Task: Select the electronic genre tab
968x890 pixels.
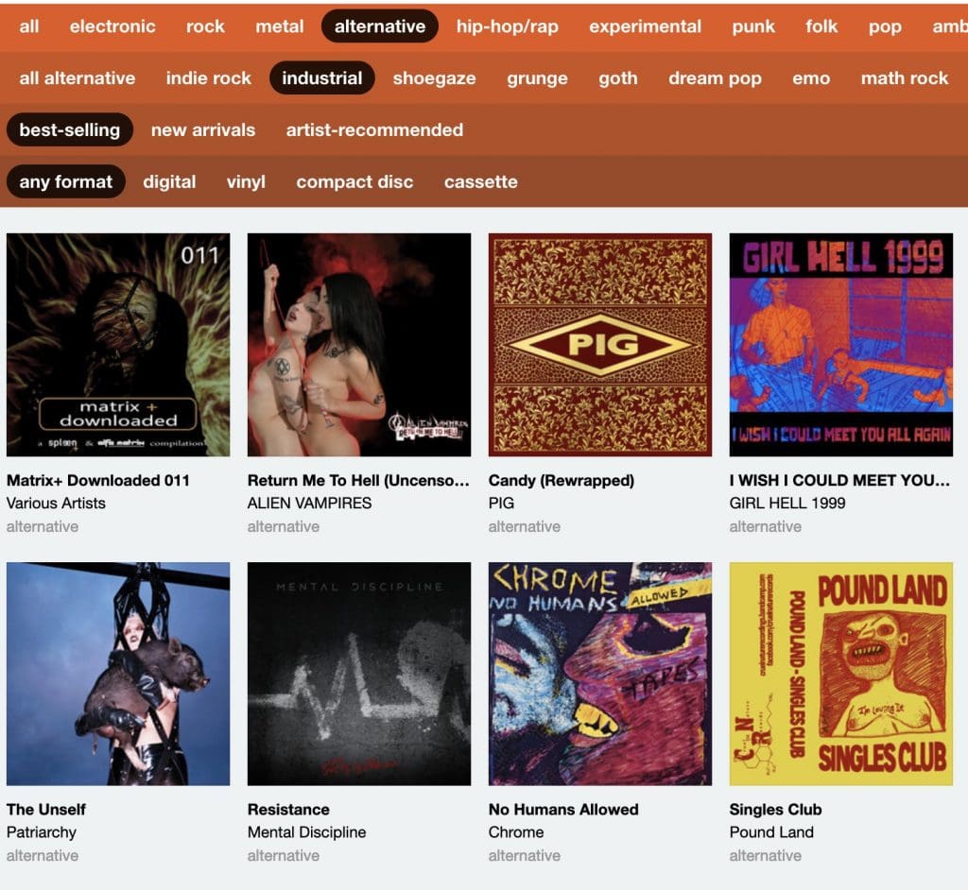Action: 112,26
